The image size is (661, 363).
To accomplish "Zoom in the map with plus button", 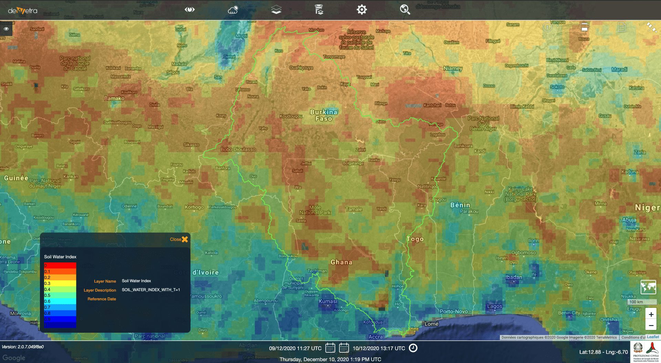I will click(x=651, y=314).
